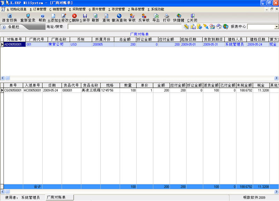Image resolution: width=279 pixels, height=201 pixels.
Task: Click the tax cell 11.3208 in the detail row
Action: [261, 90]
